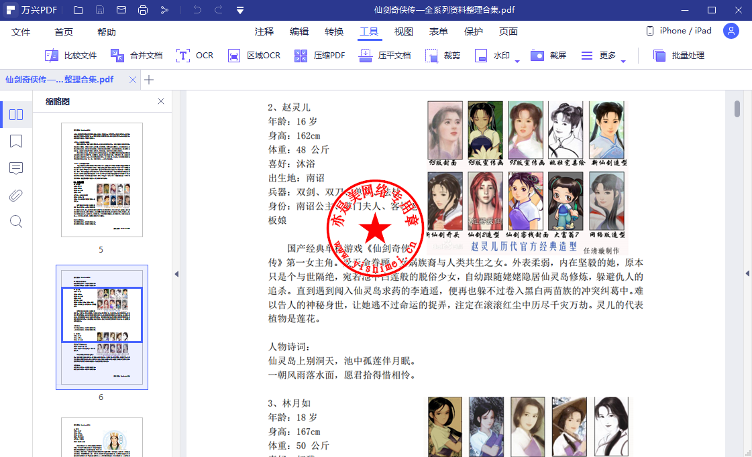Switch to the 保护 tab
The height and width of the screenshot is (457, 752).
pyautogui.click(x=474, y=31)
